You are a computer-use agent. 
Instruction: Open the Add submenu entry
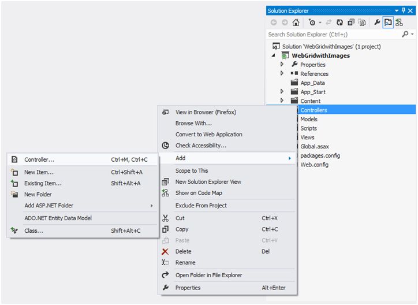pos(227,158)
